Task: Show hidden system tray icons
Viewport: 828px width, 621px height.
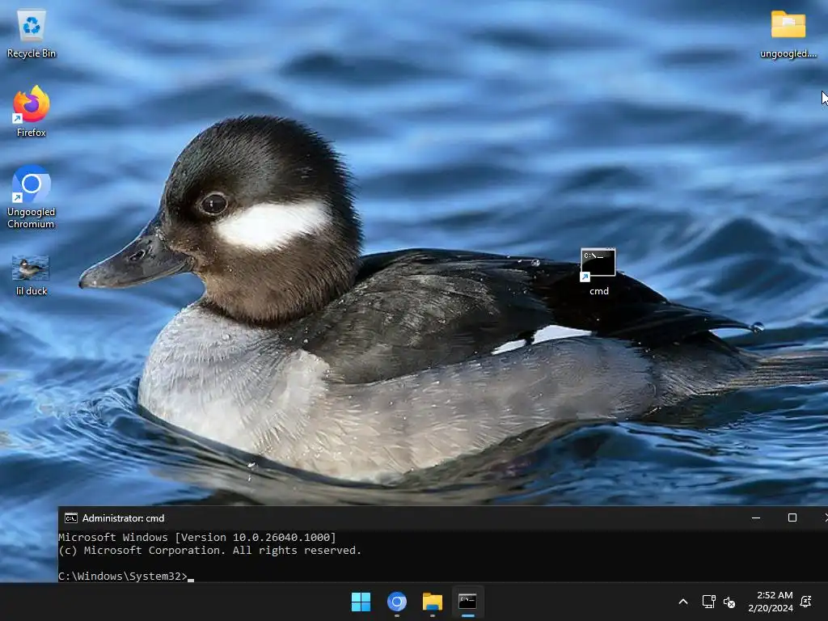Action: (x=682, y=602)
